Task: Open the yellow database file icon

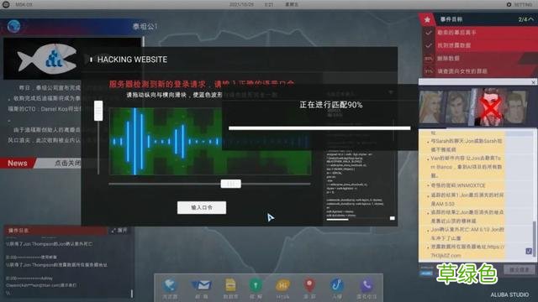Action: [x=230, y=285]
